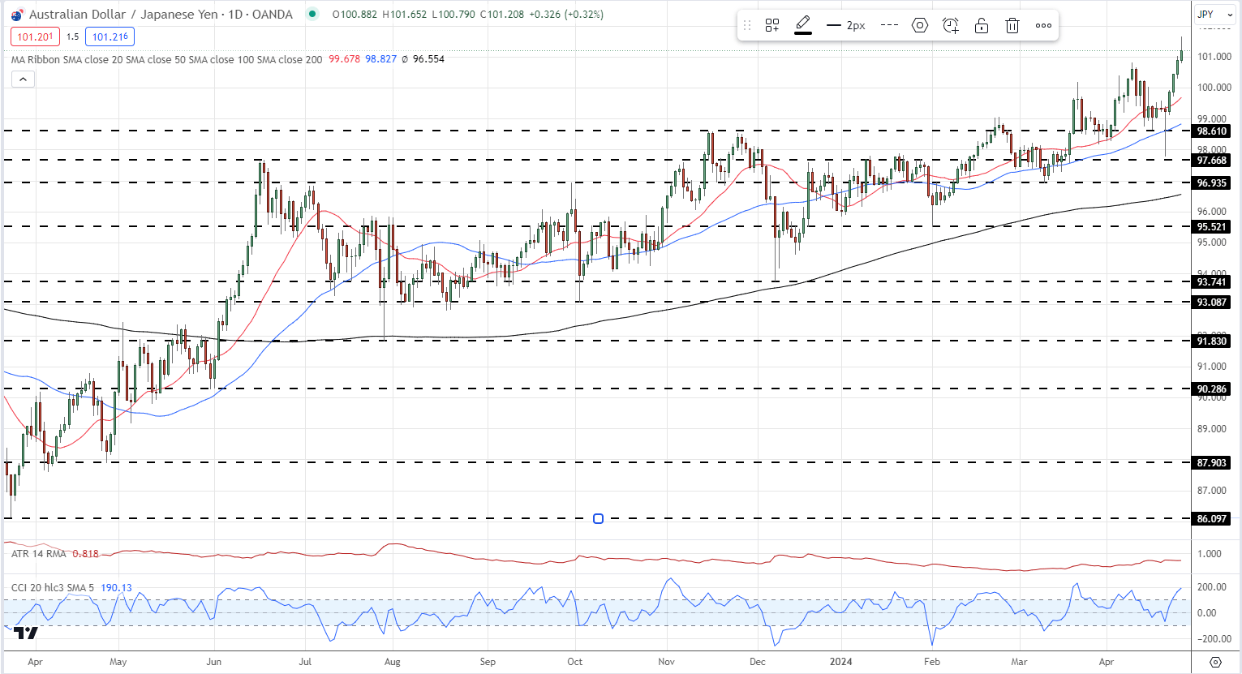This screenshot has width=1242, height=674.
Task: Click the Australian Dollar / Japanese Yen symbol title
Action: tap(161, 15)
